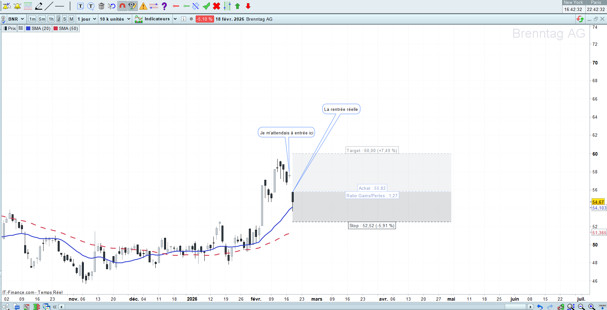The height and width of the screenshot is (310, 607).
Task: Open the green-red order book icon
Action: [x=36, y=306]
